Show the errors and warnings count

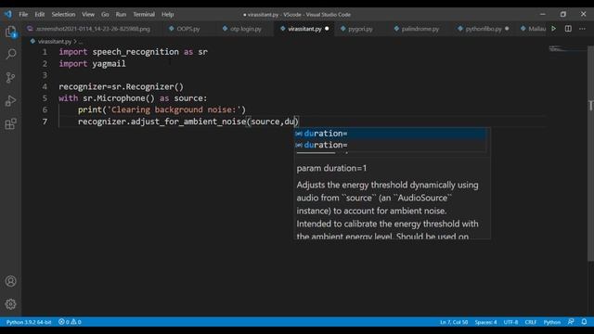click(70, 322)
